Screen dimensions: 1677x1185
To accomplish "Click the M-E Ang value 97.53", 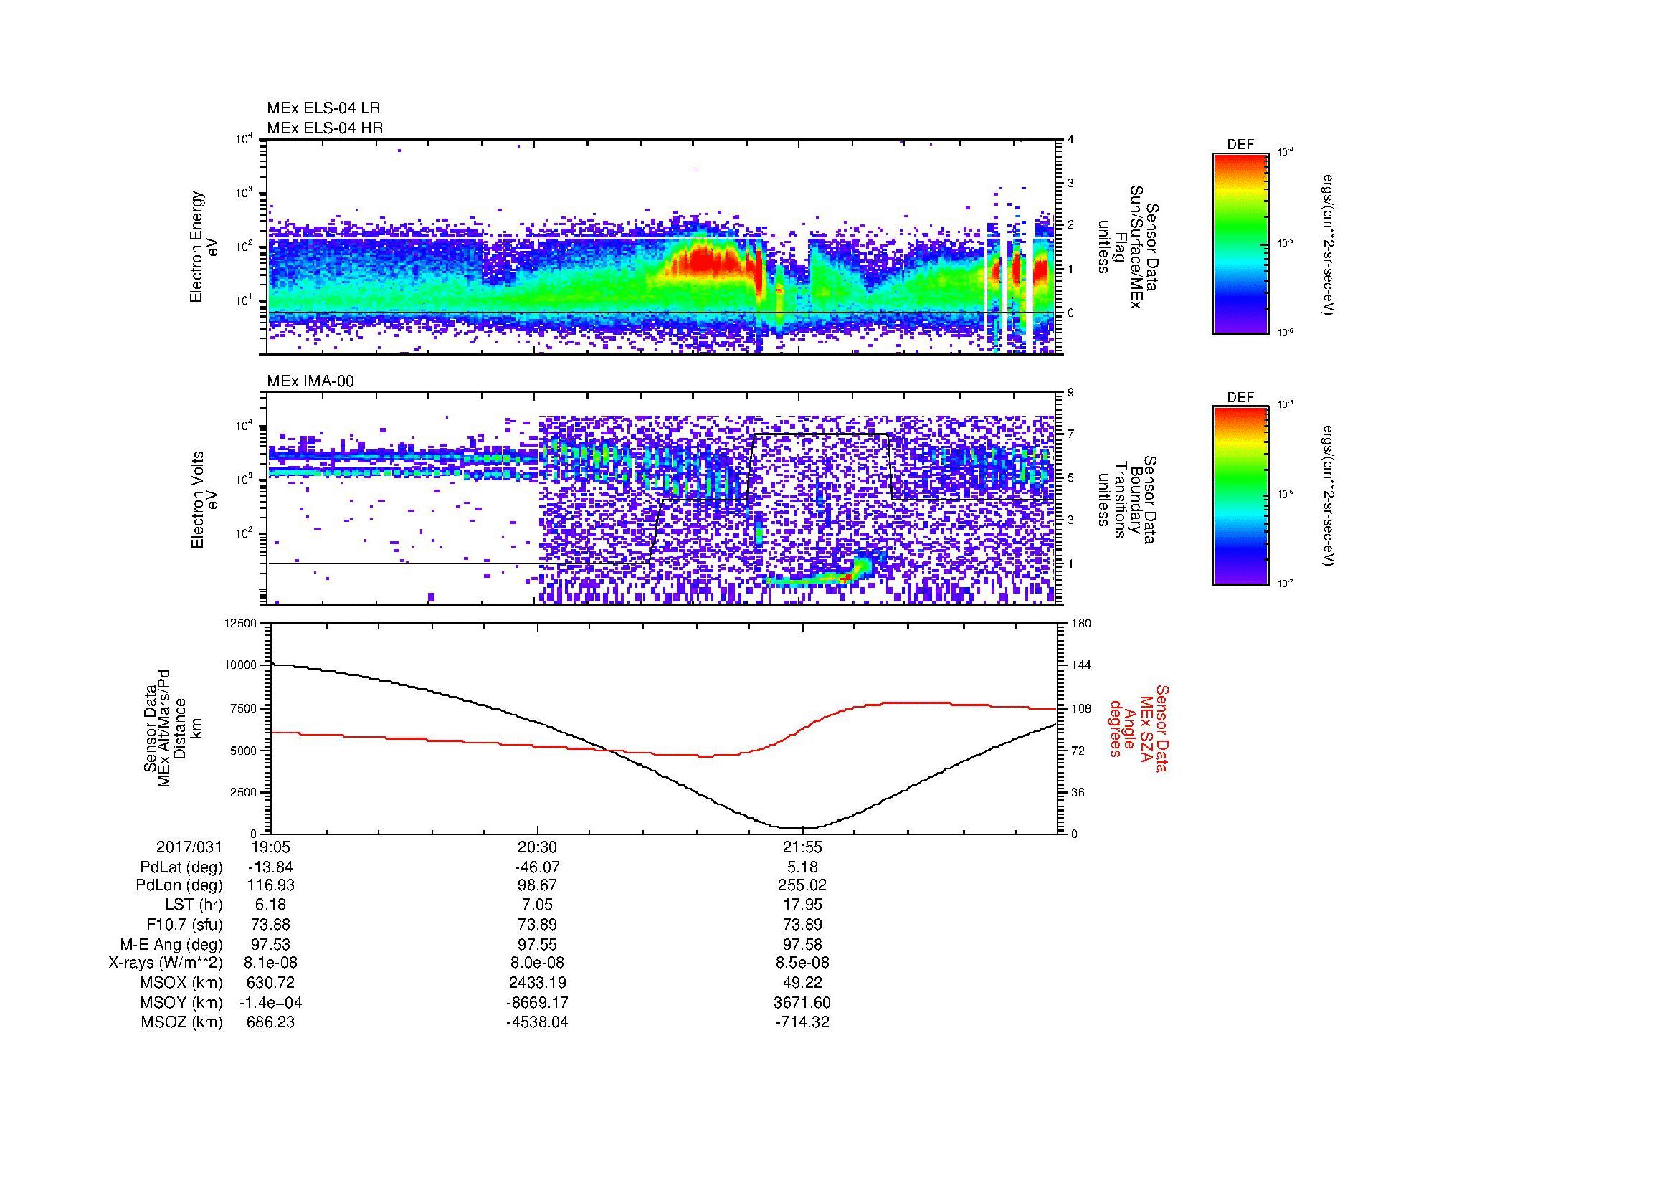I will 271,945.
